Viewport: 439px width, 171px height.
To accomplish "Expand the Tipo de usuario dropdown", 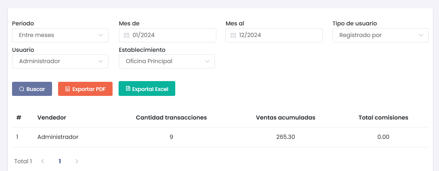I will pyautogui.click(x=381, y=35).
